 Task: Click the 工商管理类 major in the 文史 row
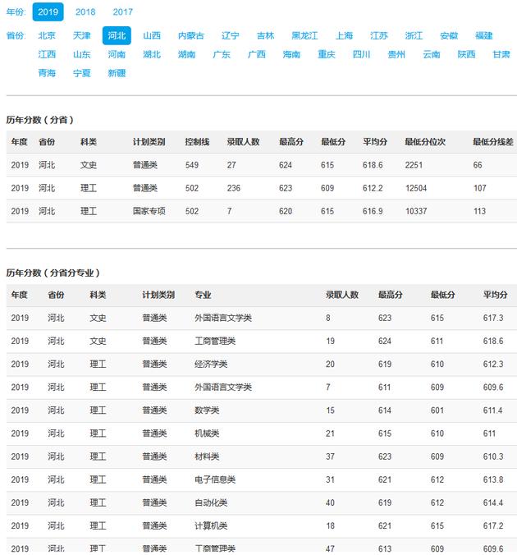tap(215, 342)
